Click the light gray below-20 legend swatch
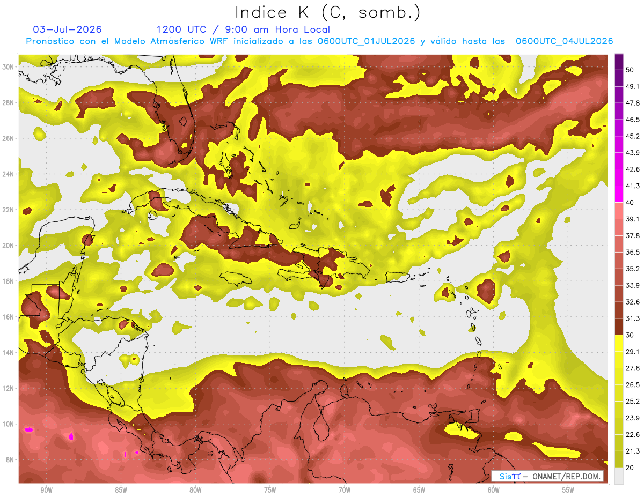This screenshot has height=497, width=644. coord(619,476)
